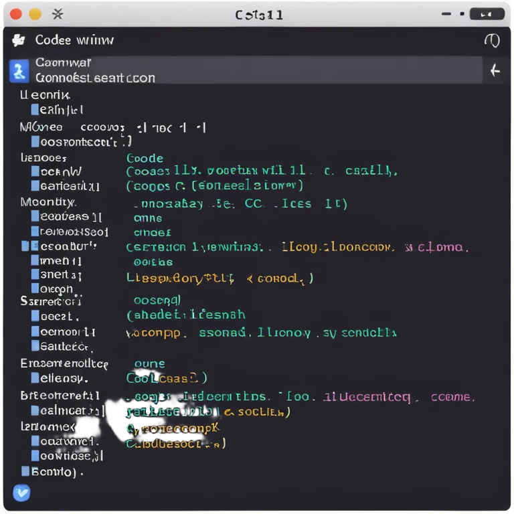Click the code word 'oune' in the editor

pyautogui.click(x=149, y=364)
